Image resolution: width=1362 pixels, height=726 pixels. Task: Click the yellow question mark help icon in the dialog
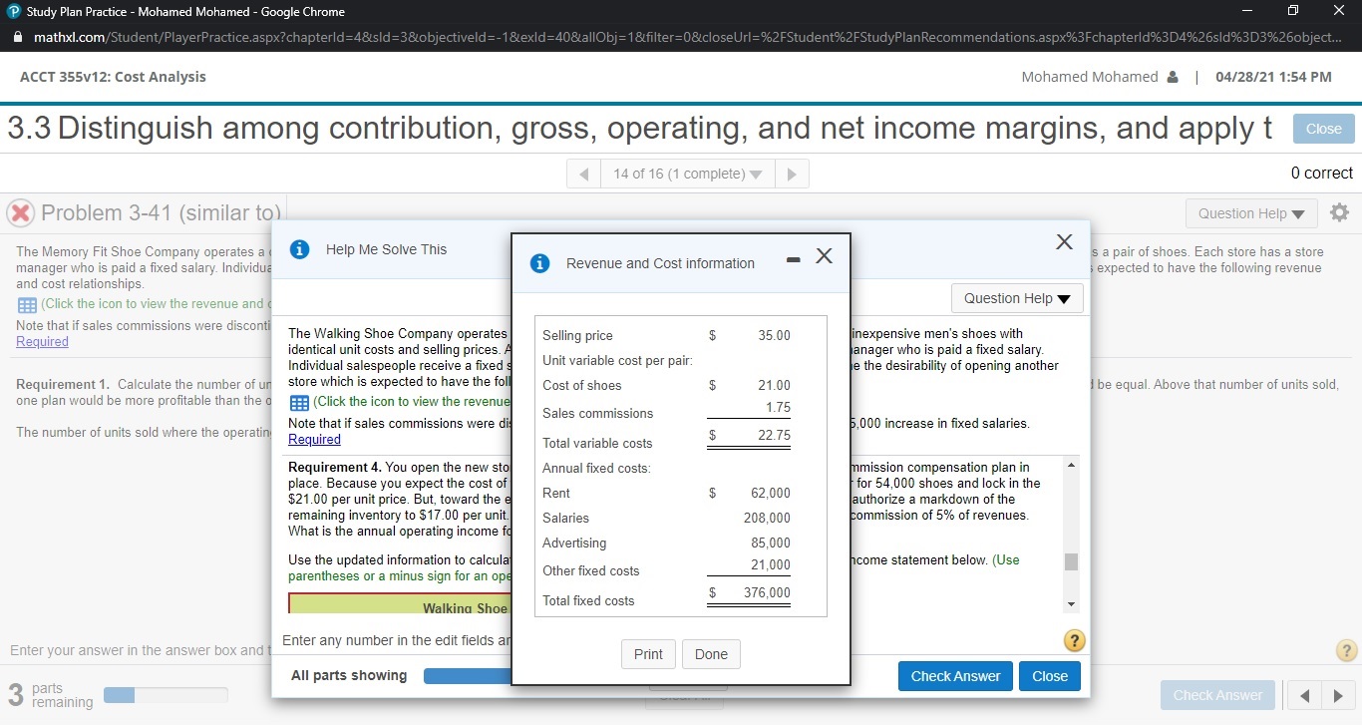pos(1076,642)
